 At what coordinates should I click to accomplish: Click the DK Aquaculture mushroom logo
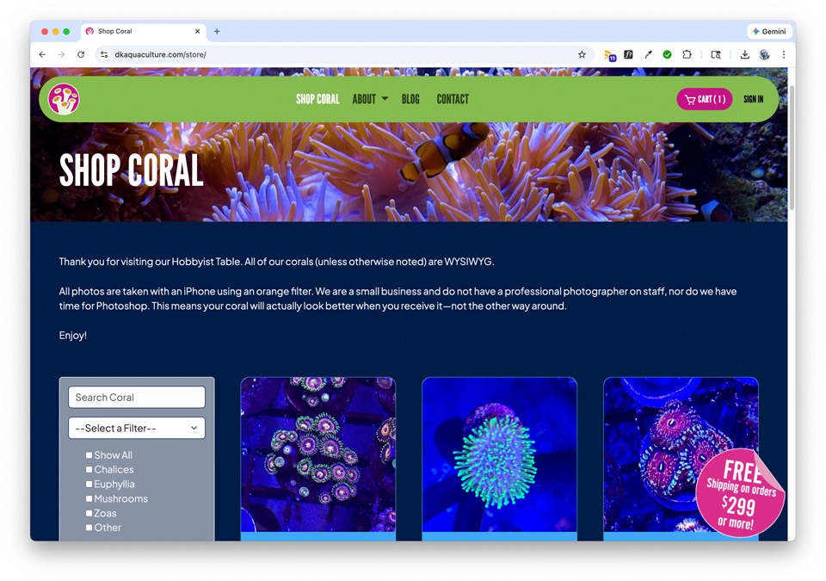click(64, 99)
